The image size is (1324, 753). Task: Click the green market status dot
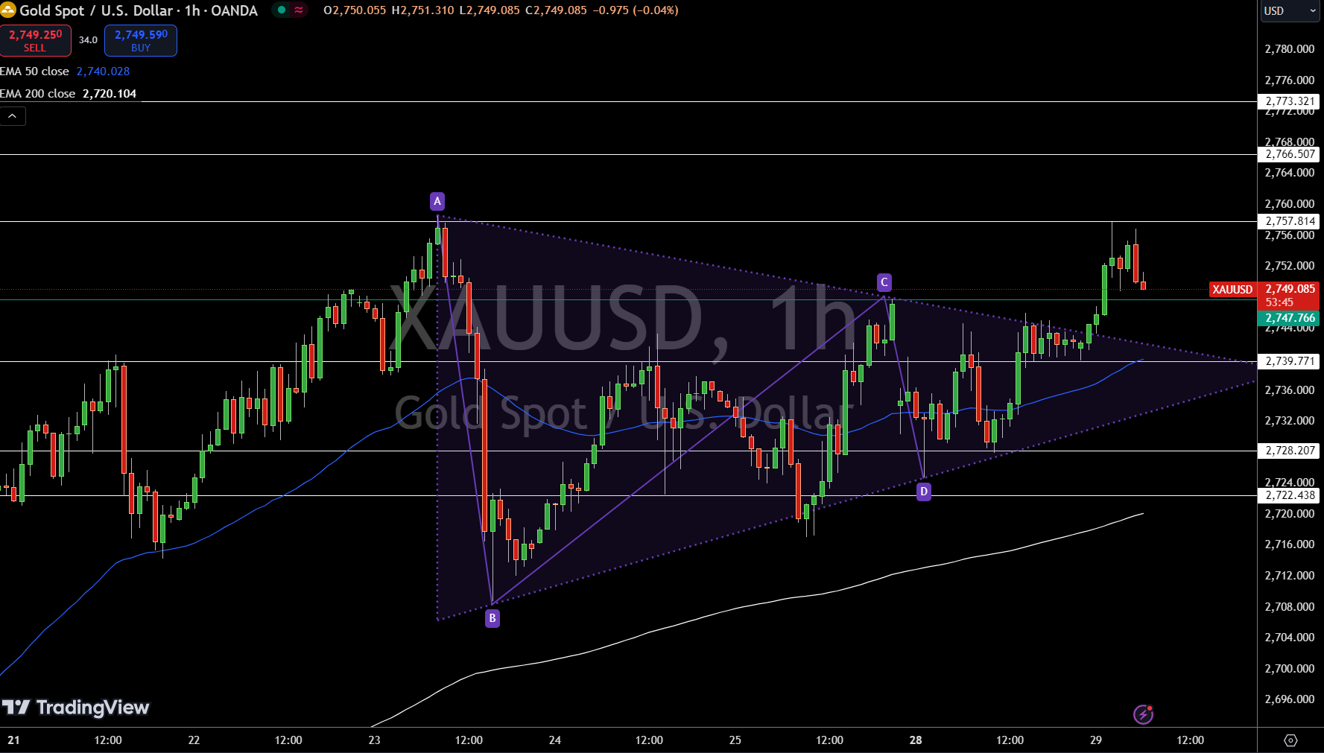(x=282, y=10)
